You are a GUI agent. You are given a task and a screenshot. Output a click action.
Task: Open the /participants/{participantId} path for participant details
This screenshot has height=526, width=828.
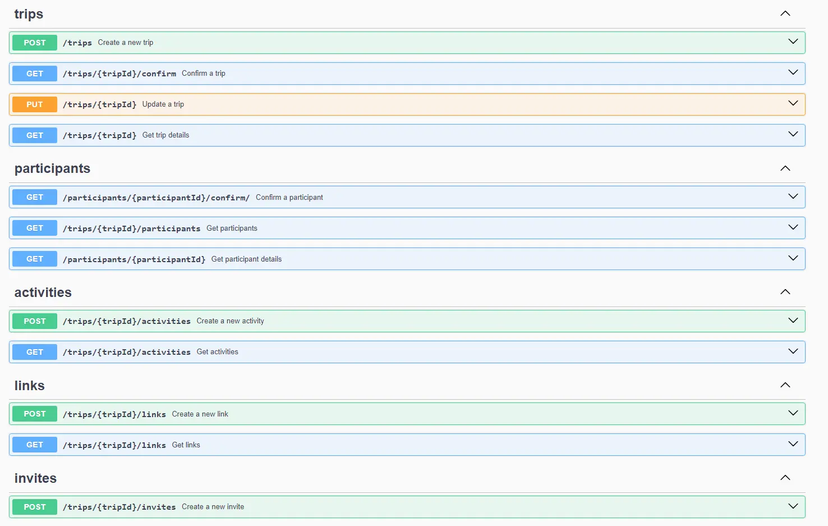tap(134, 259)
